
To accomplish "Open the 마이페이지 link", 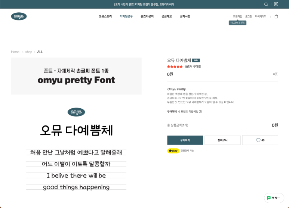I will [x=261, y=16].
